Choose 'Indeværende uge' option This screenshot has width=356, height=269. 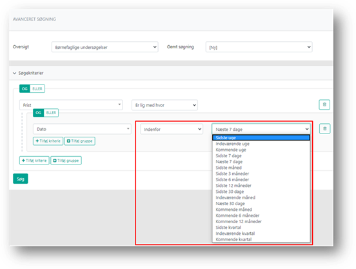tap(261, 144)
